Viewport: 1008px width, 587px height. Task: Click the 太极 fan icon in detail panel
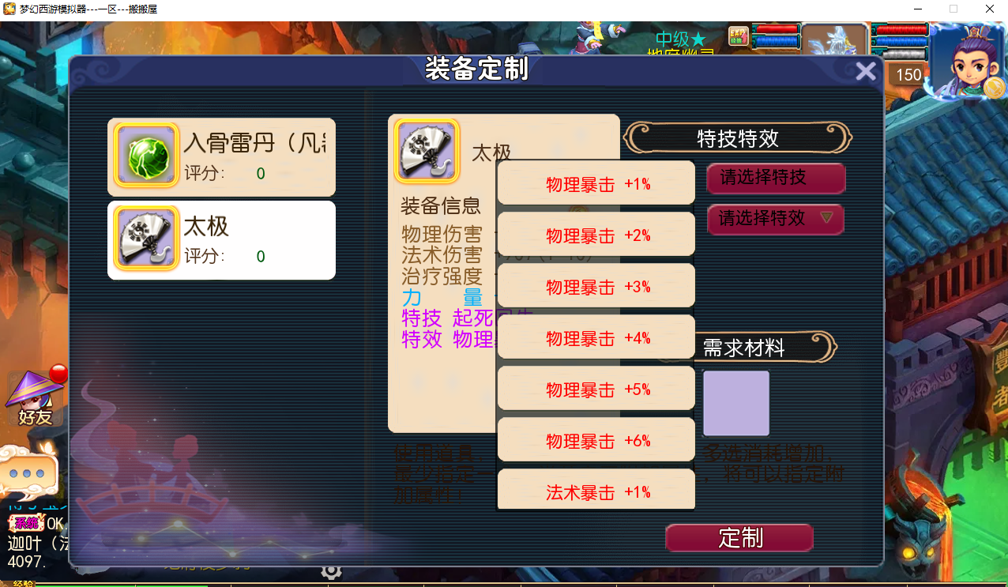[427, 151]
